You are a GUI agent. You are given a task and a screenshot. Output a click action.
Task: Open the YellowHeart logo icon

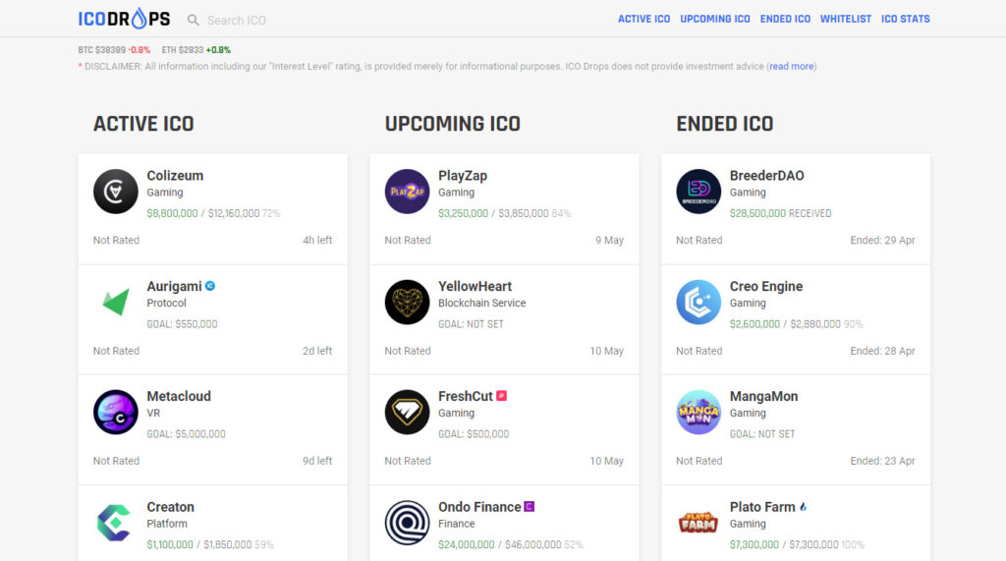407,302
